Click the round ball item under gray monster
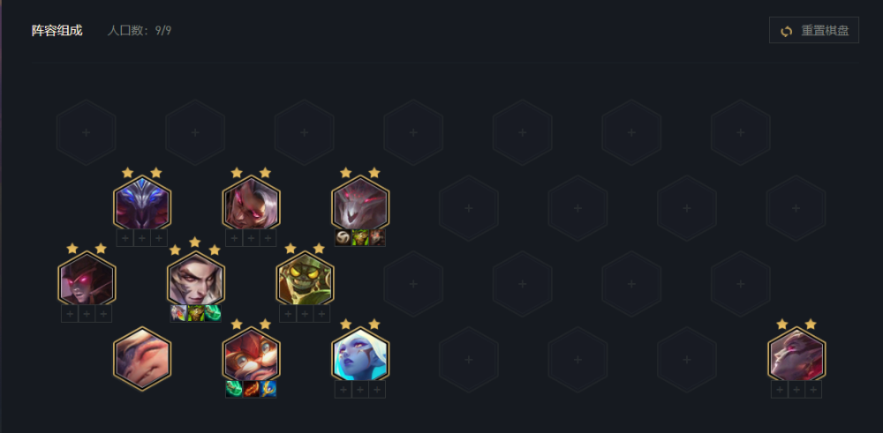The width and height of the screenshot is (883, 433). click(343, 238)
